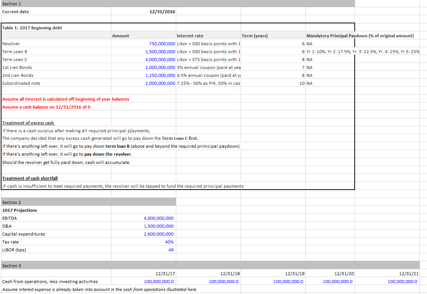This screenshot has height=294, width=427.
Task: Select the Revolver amount 750,000,000
Action: tap(162, 44)
